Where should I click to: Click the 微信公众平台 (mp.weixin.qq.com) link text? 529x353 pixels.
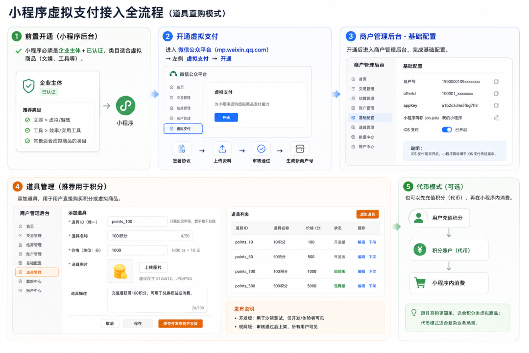tap(223, 50)
